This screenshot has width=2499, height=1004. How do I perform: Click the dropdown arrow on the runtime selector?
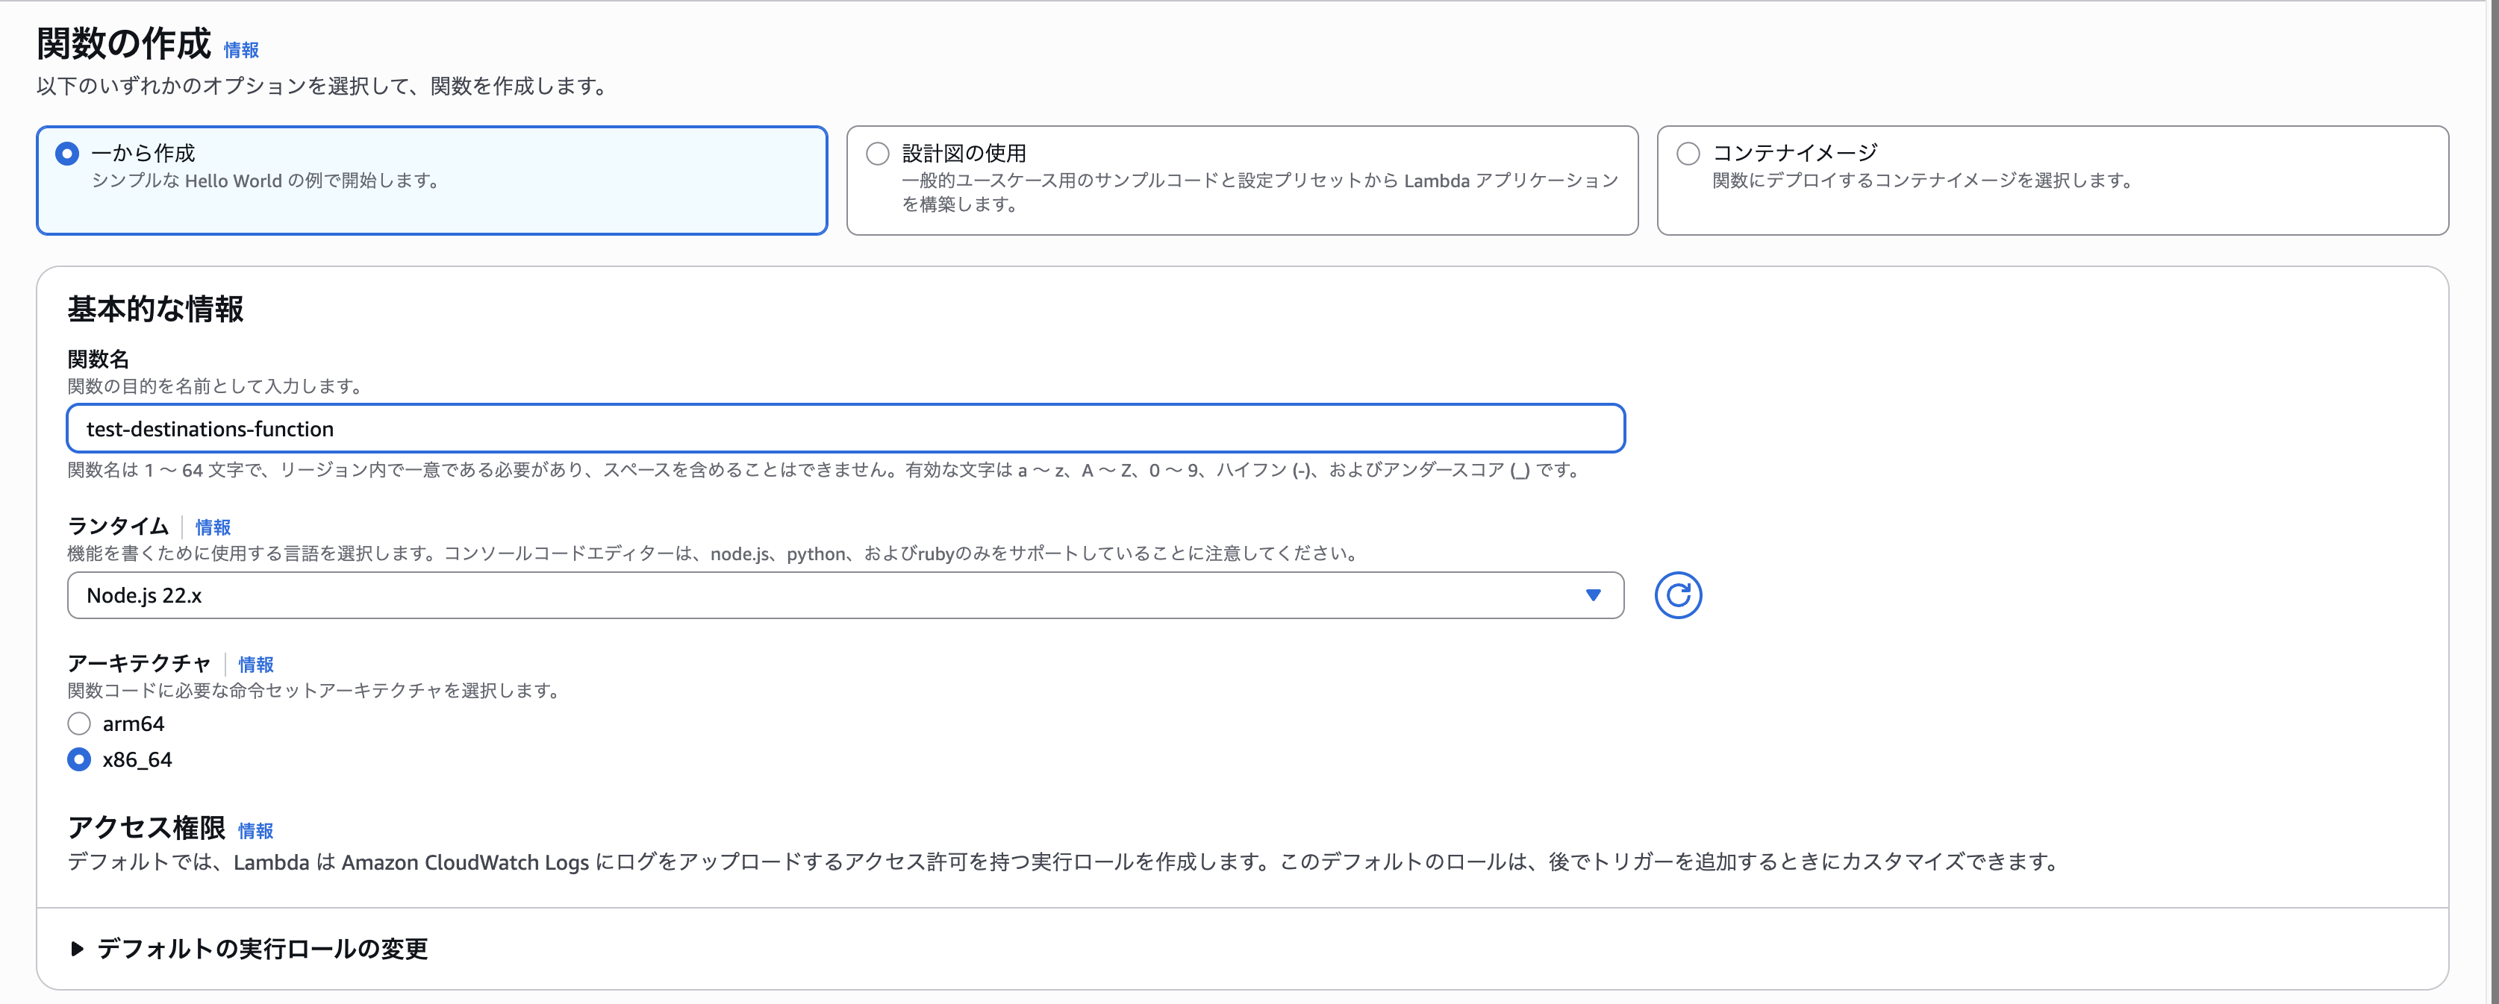(1592, 595)
